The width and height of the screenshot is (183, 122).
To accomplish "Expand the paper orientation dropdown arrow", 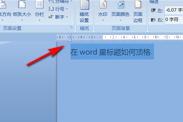I will click(2, 20).
